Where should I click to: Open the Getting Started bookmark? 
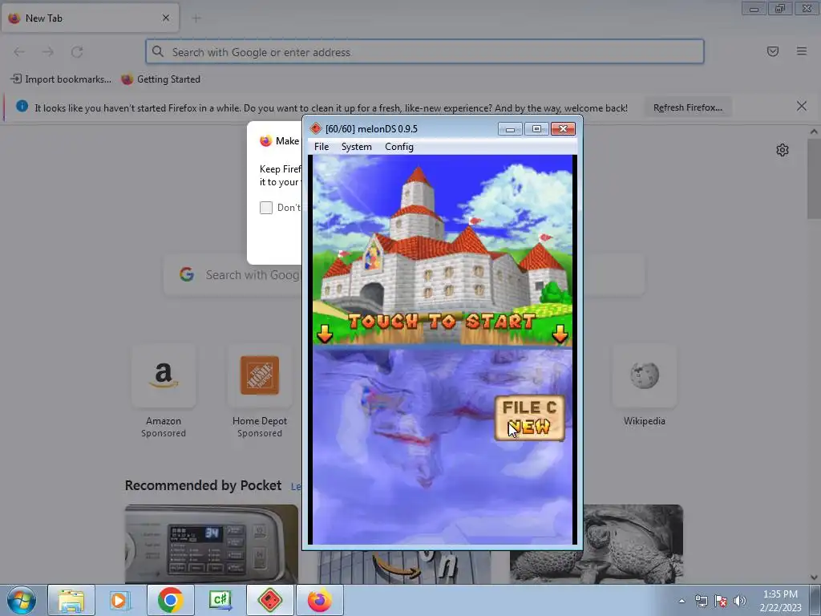pyautogui.click(x=160, y=79)
